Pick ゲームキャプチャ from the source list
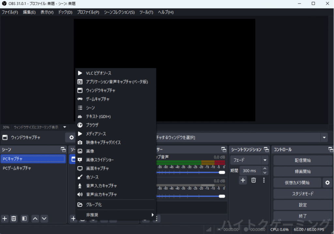 point(116,99)
